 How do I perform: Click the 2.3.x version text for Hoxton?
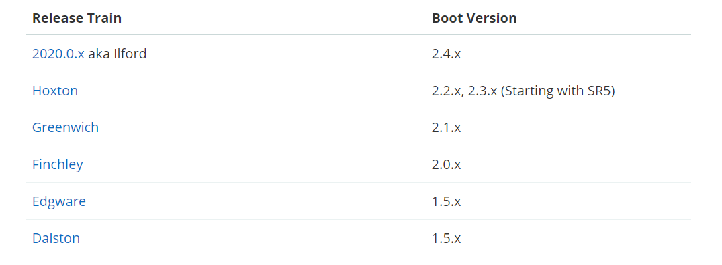[x=482, y=91]
